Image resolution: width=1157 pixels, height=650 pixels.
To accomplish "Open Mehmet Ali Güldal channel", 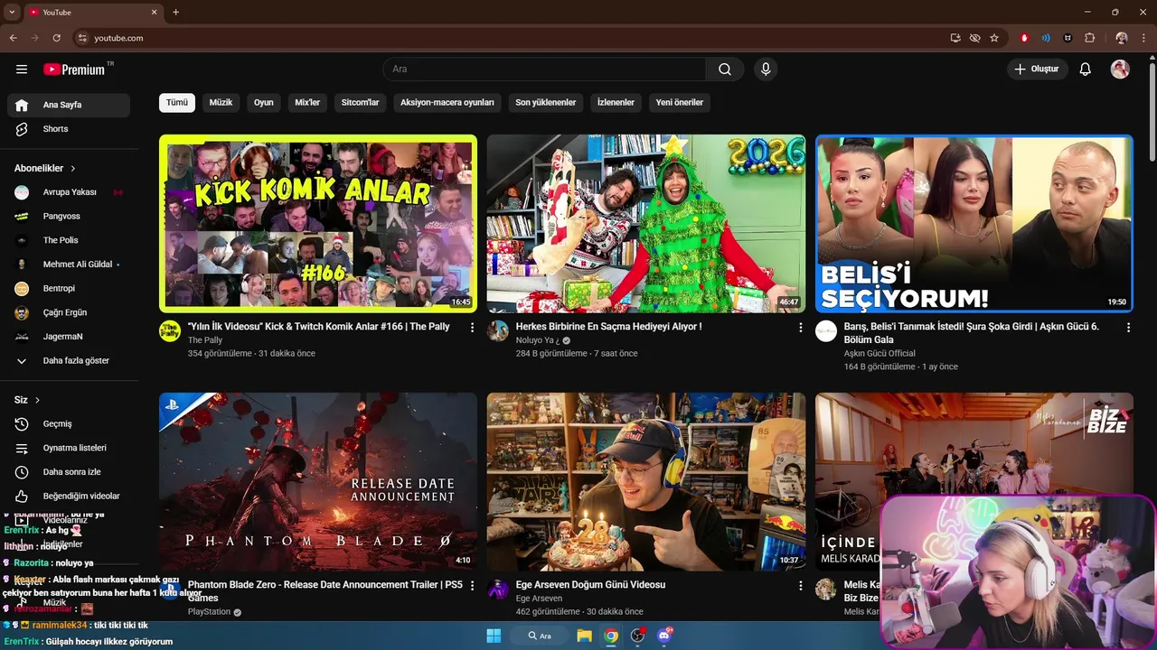I will tap(69, 265).
